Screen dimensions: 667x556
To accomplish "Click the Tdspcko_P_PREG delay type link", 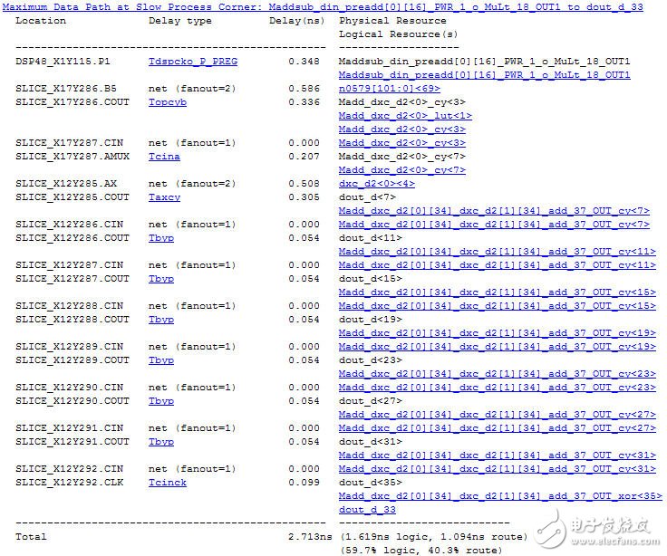I will (x=188, y=62).
